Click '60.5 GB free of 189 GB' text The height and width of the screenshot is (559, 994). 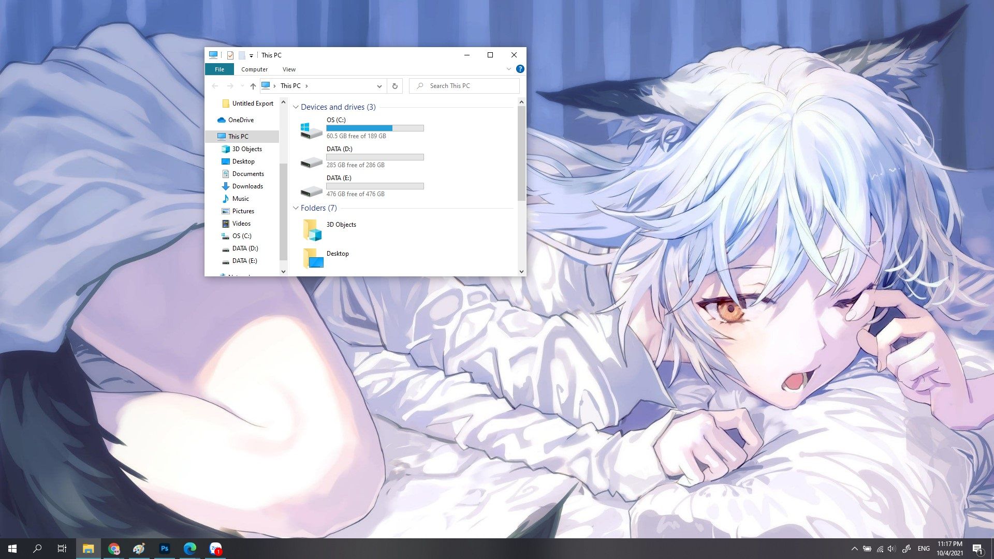(x=356, y=136)
